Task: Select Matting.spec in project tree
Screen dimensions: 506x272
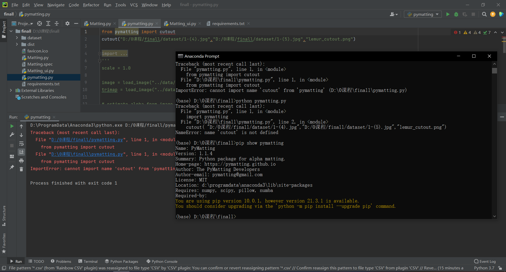Action: [x=40, y=64]
